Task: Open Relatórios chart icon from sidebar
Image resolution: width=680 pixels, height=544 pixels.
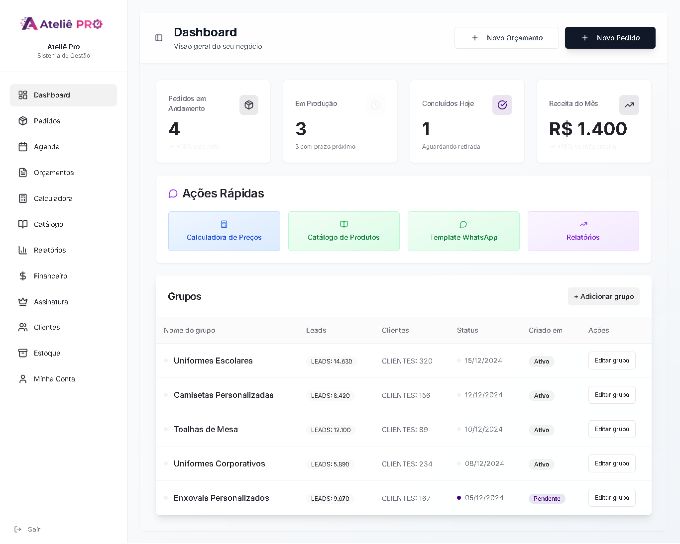Action: pyautogui.click(x=23, y=250)
